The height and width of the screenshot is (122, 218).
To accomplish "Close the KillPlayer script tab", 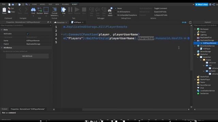I will [83, 22].
